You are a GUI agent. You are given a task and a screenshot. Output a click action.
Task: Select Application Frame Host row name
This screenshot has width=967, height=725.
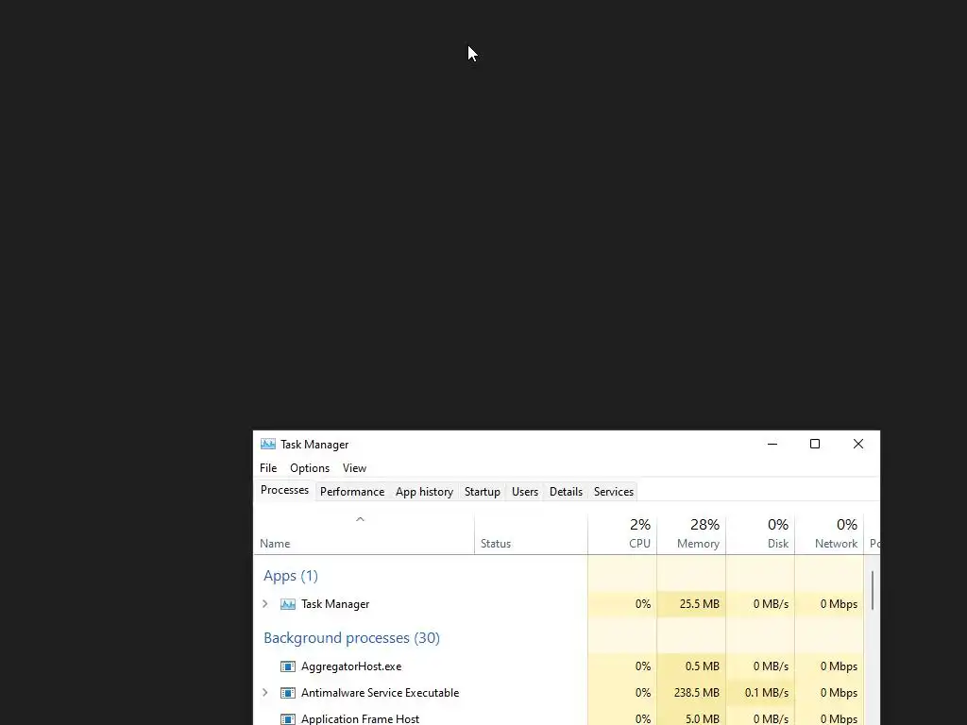360,718
